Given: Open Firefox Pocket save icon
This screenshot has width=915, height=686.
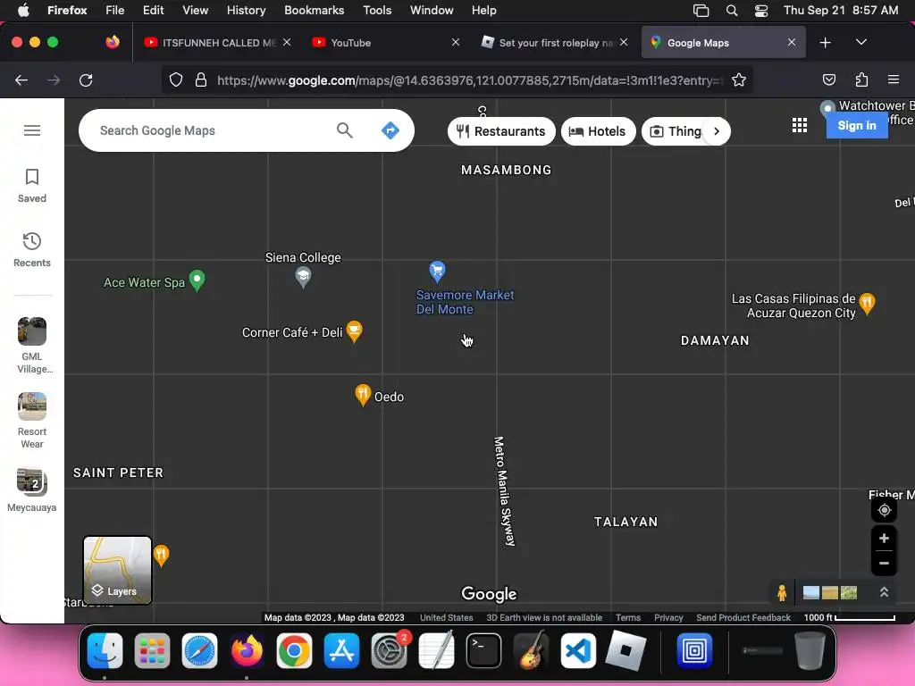Looking at the screenshot, I should (x=829, y=79).
